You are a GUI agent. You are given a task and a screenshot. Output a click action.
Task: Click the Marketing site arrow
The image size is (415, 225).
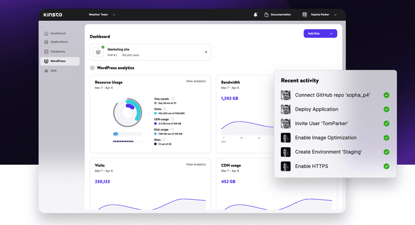point(206,52)
